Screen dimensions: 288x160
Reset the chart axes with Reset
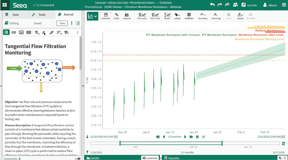(167, 16)
